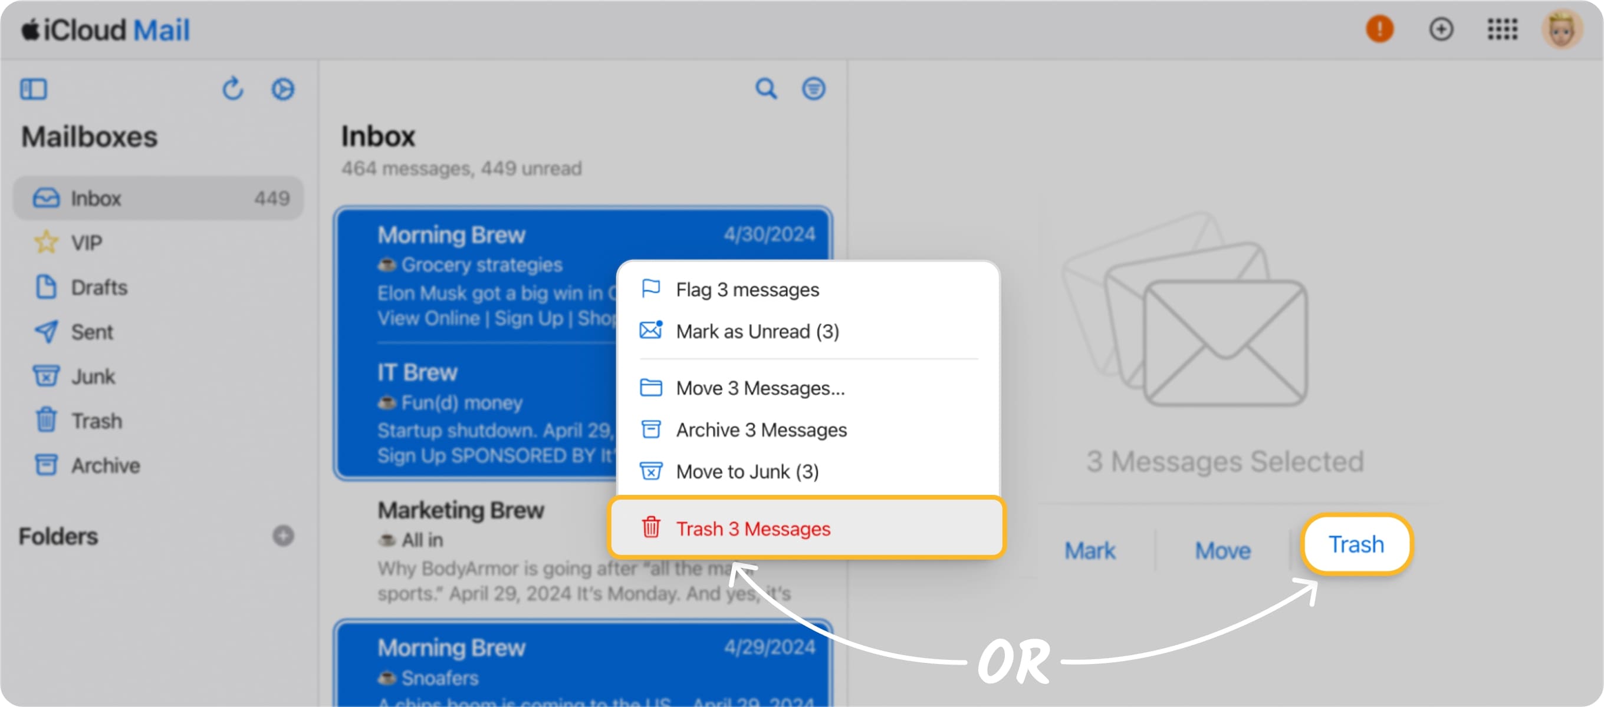Open the Junk mailbox label
Image resolution: width=1604 pixels, height=707 pixels.
(93, 376)
